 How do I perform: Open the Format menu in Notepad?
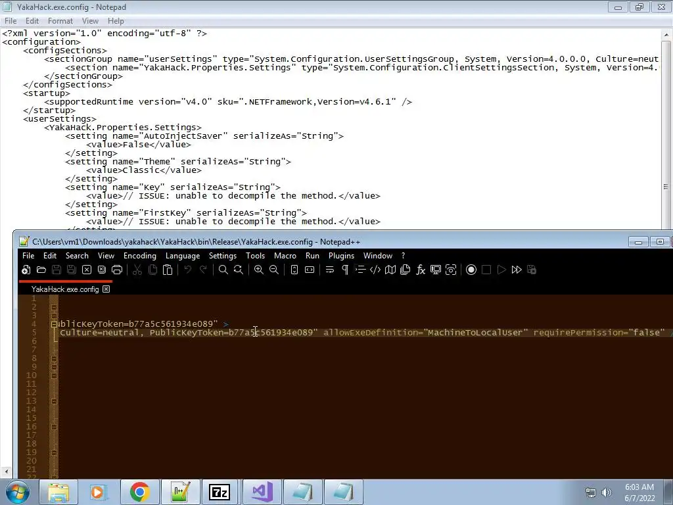(60, 20)
